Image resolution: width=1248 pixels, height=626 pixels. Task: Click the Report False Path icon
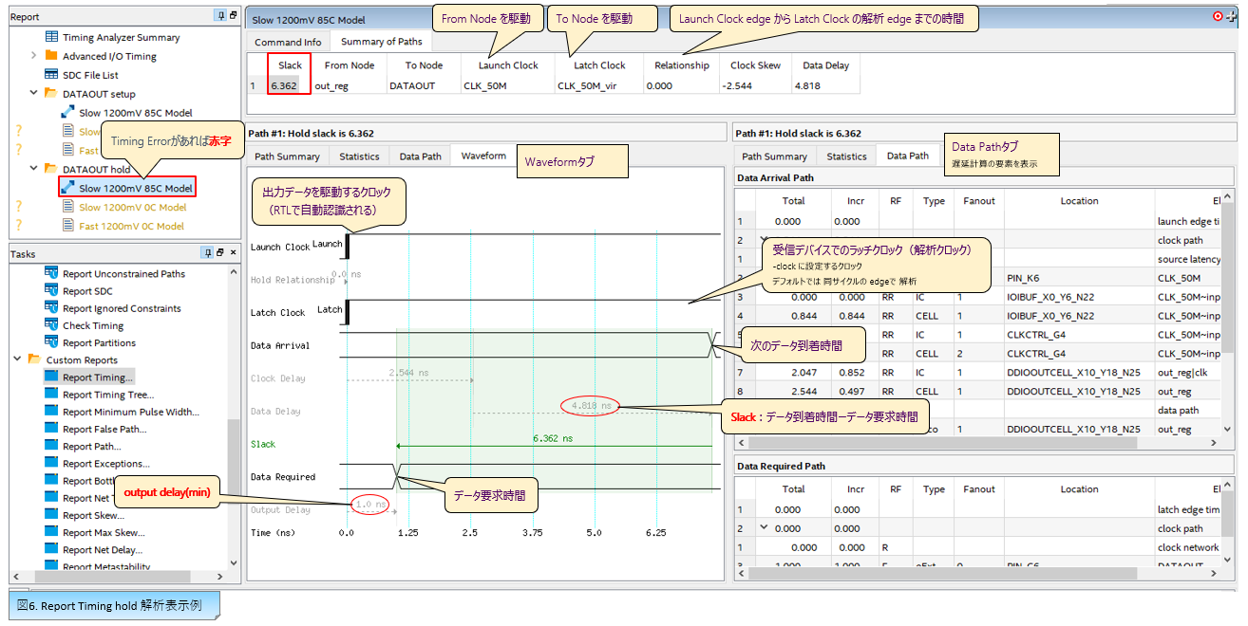tap(51, 429)
